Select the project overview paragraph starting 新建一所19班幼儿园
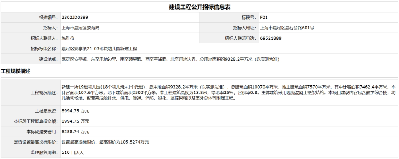 (229, 92)
